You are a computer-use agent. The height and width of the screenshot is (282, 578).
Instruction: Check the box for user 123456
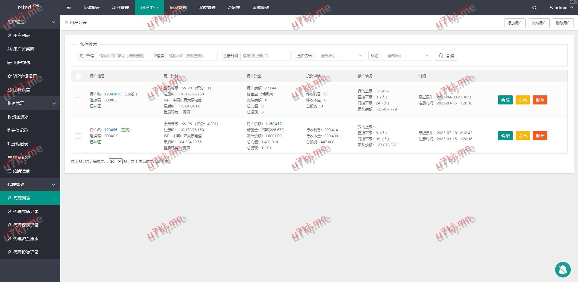coord(78,136)
